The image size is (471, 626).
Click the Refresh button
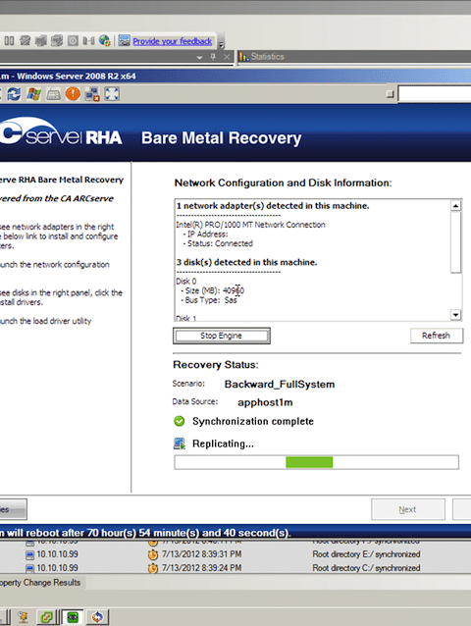click(437, 336)
